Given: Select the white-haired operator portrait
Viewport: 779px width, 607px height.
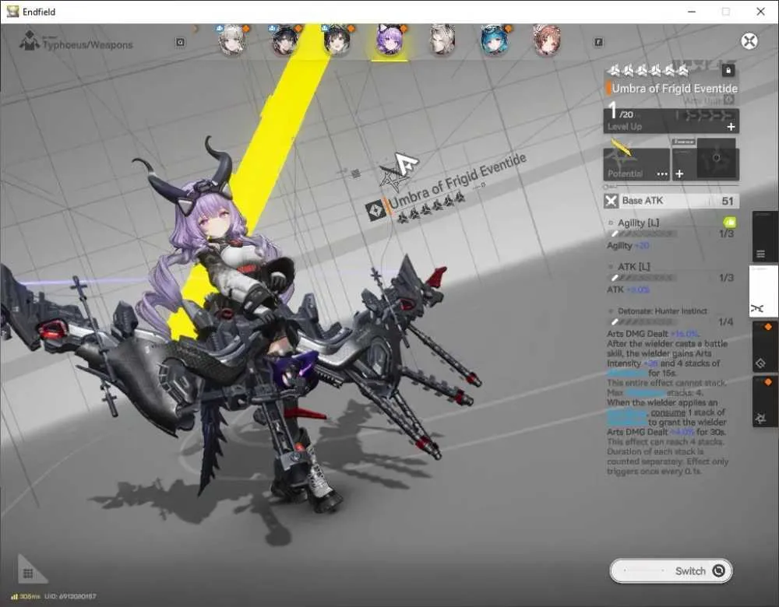Looking at the screenshot, I should point(232,40).
